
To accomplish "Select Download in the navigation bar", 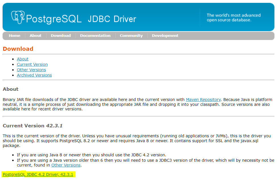I will click(61, 35).
